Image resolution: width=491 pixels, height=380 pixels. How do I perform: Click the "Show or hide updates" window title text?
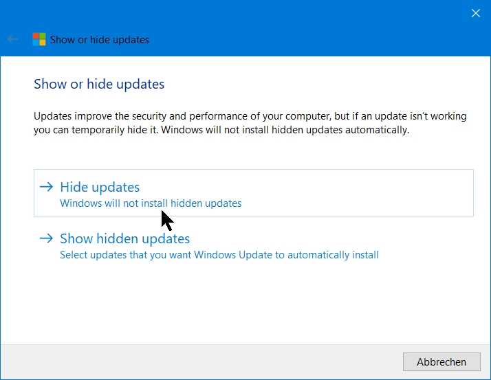coord(100,40)
